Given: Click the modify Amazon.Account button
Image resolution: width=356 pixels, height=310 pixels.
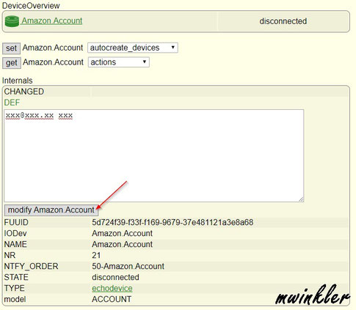Looking at the screenshot, I should click(x=51, y=210).
